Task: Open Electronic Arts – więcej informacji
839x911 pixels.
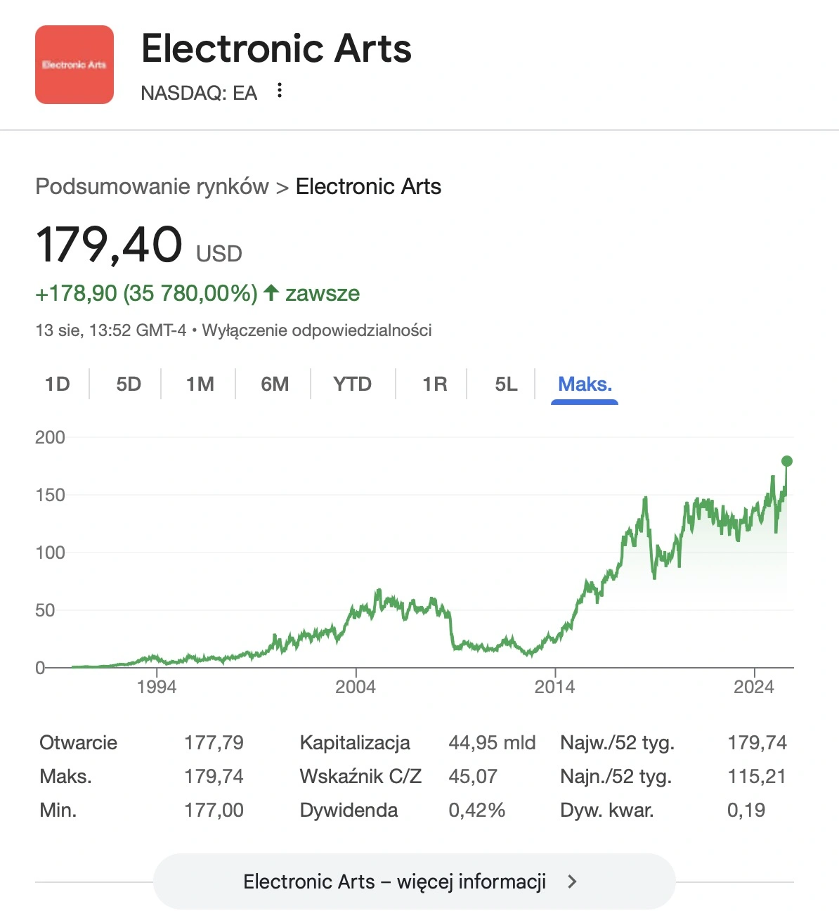Action: pyautogui.click(x=414, y=881)
